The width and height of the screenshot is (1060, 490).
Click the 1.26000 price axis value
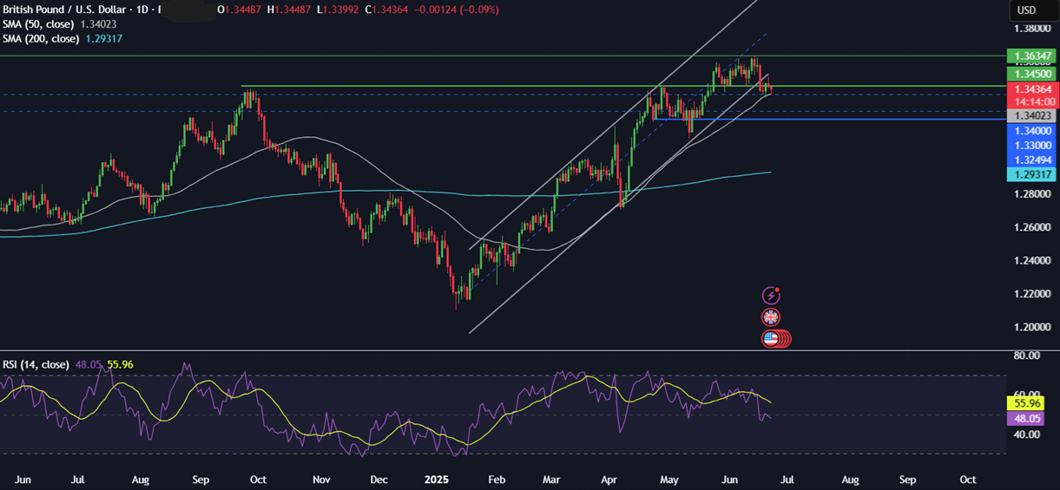1032,227
